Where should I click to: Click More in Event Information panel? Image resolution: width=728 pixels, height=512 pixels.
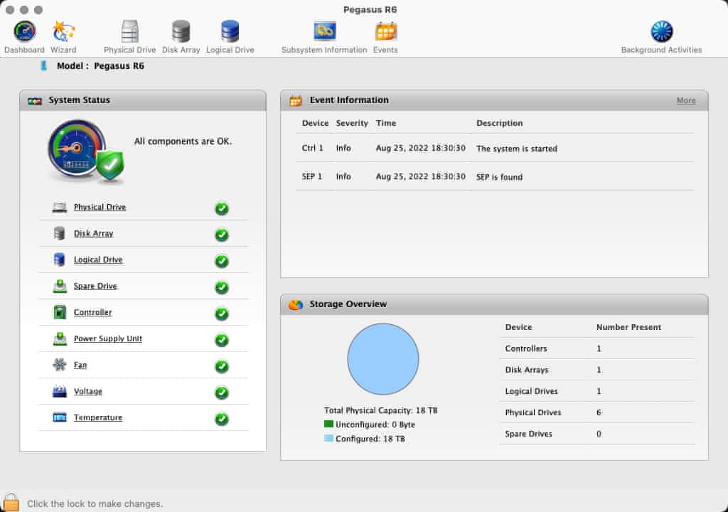tap(685, 101)
